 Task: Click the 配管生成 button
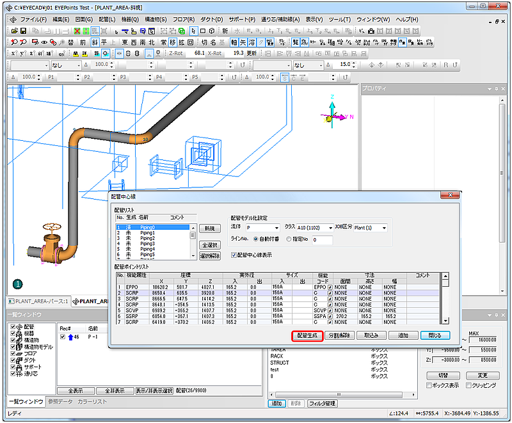click(x=307, y=335)
